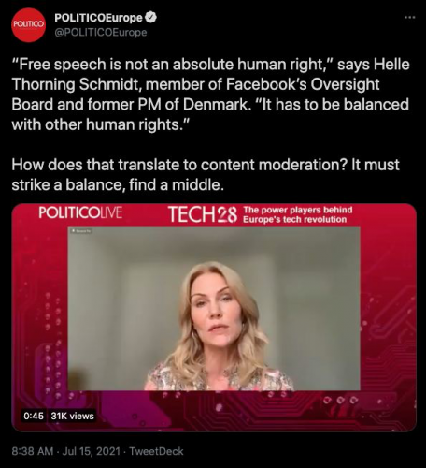Open the 8:38 AM tweet timestamp
The height and width of the screenshot is (468, 426).
tap(33, 451)
